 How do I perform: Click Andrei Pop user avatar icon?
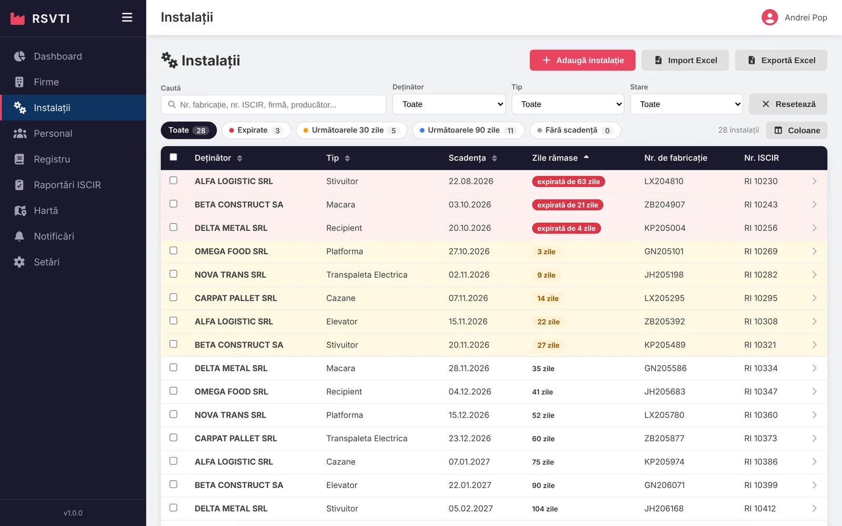(x=769, y=17)
